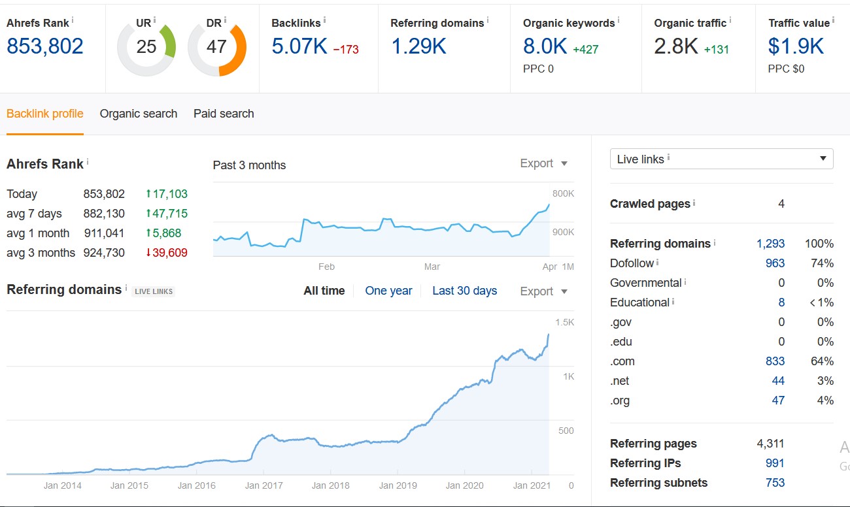Click the Organic keywords info icon

click(x=619, y=20)
